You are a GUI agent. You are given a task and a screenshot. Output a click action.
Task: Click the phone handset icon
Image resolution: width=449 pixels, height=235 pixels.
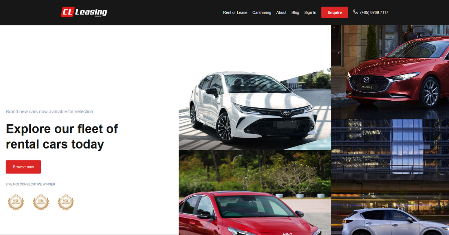click(x=355, y=12)
